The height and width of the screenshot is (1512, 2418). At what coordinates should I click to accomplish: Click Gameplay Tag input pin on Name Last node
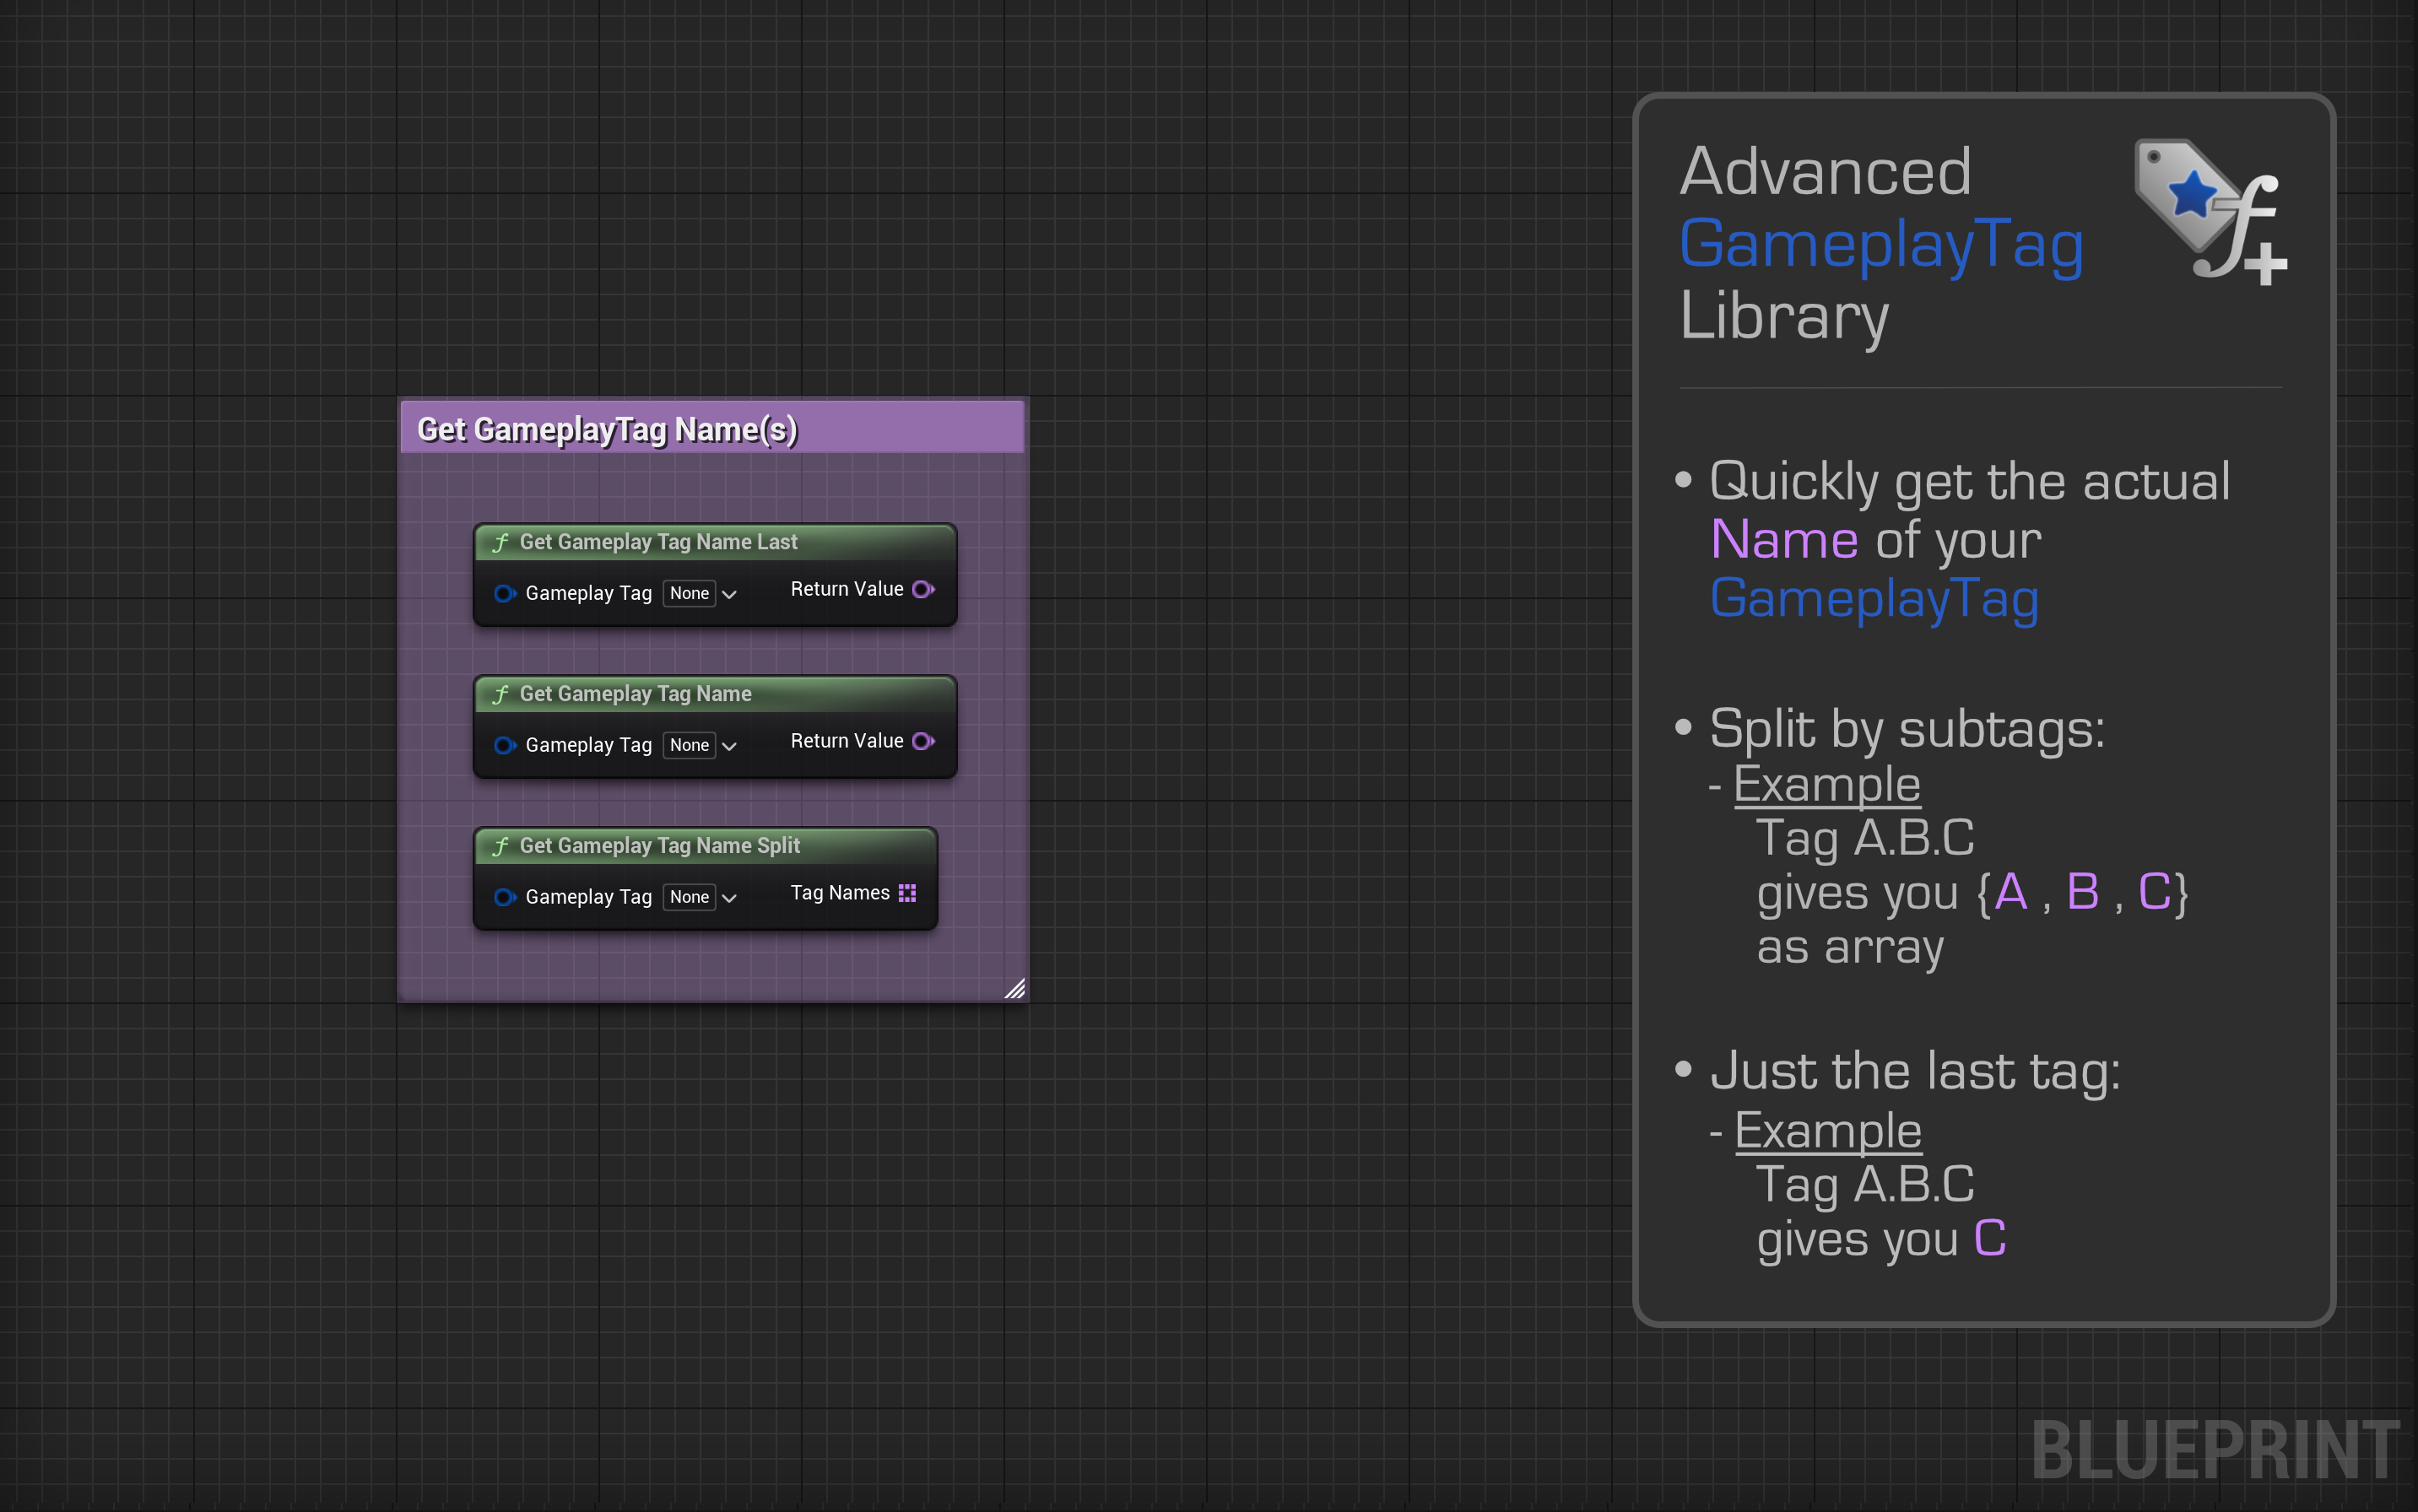[504, 593]
